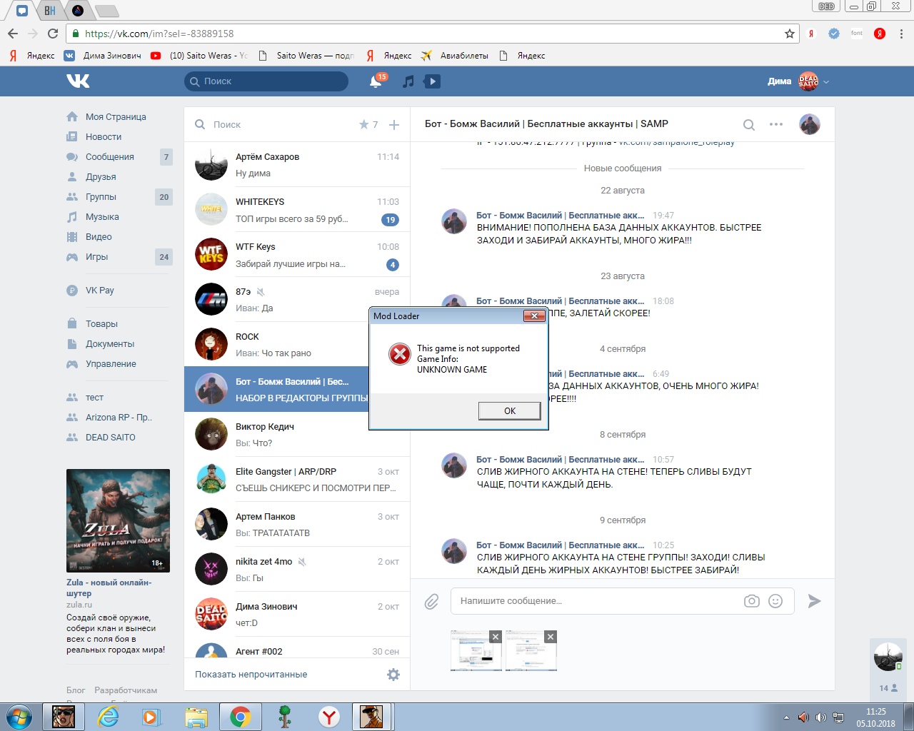Open nikita zet 4mo conversation
This screenshot has width=914, height=731.
click(x=297, y=570)
